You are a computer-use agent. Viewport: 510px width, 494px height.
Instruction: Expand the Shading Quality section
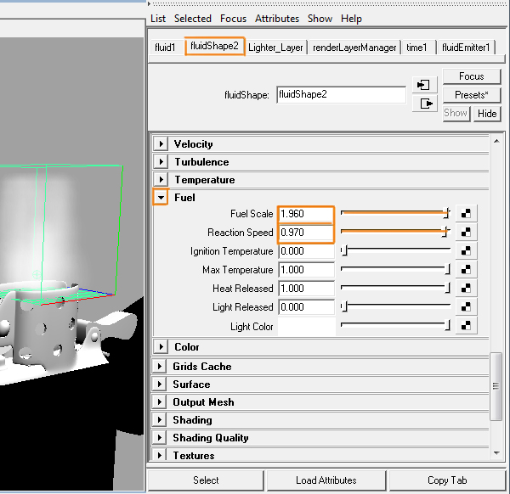160,438
